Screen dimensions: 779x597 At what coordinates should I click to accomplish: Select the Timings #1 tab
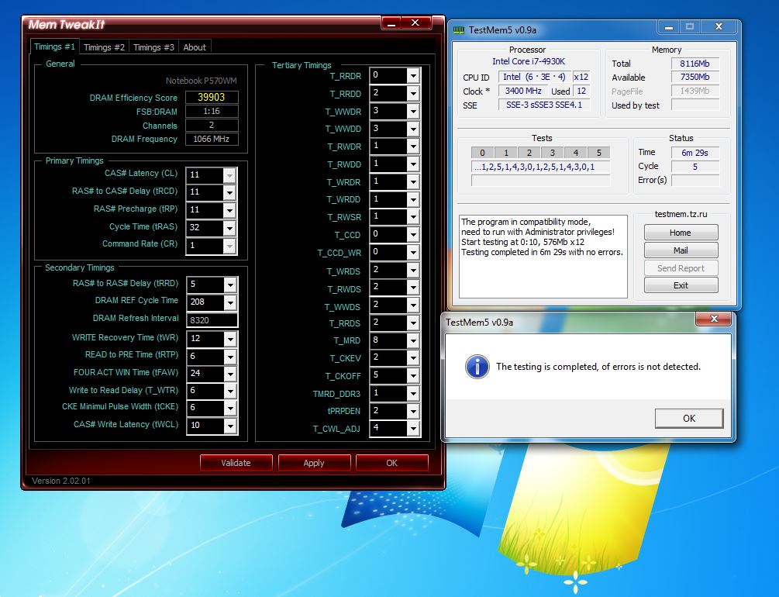click(x=54, y=47)
